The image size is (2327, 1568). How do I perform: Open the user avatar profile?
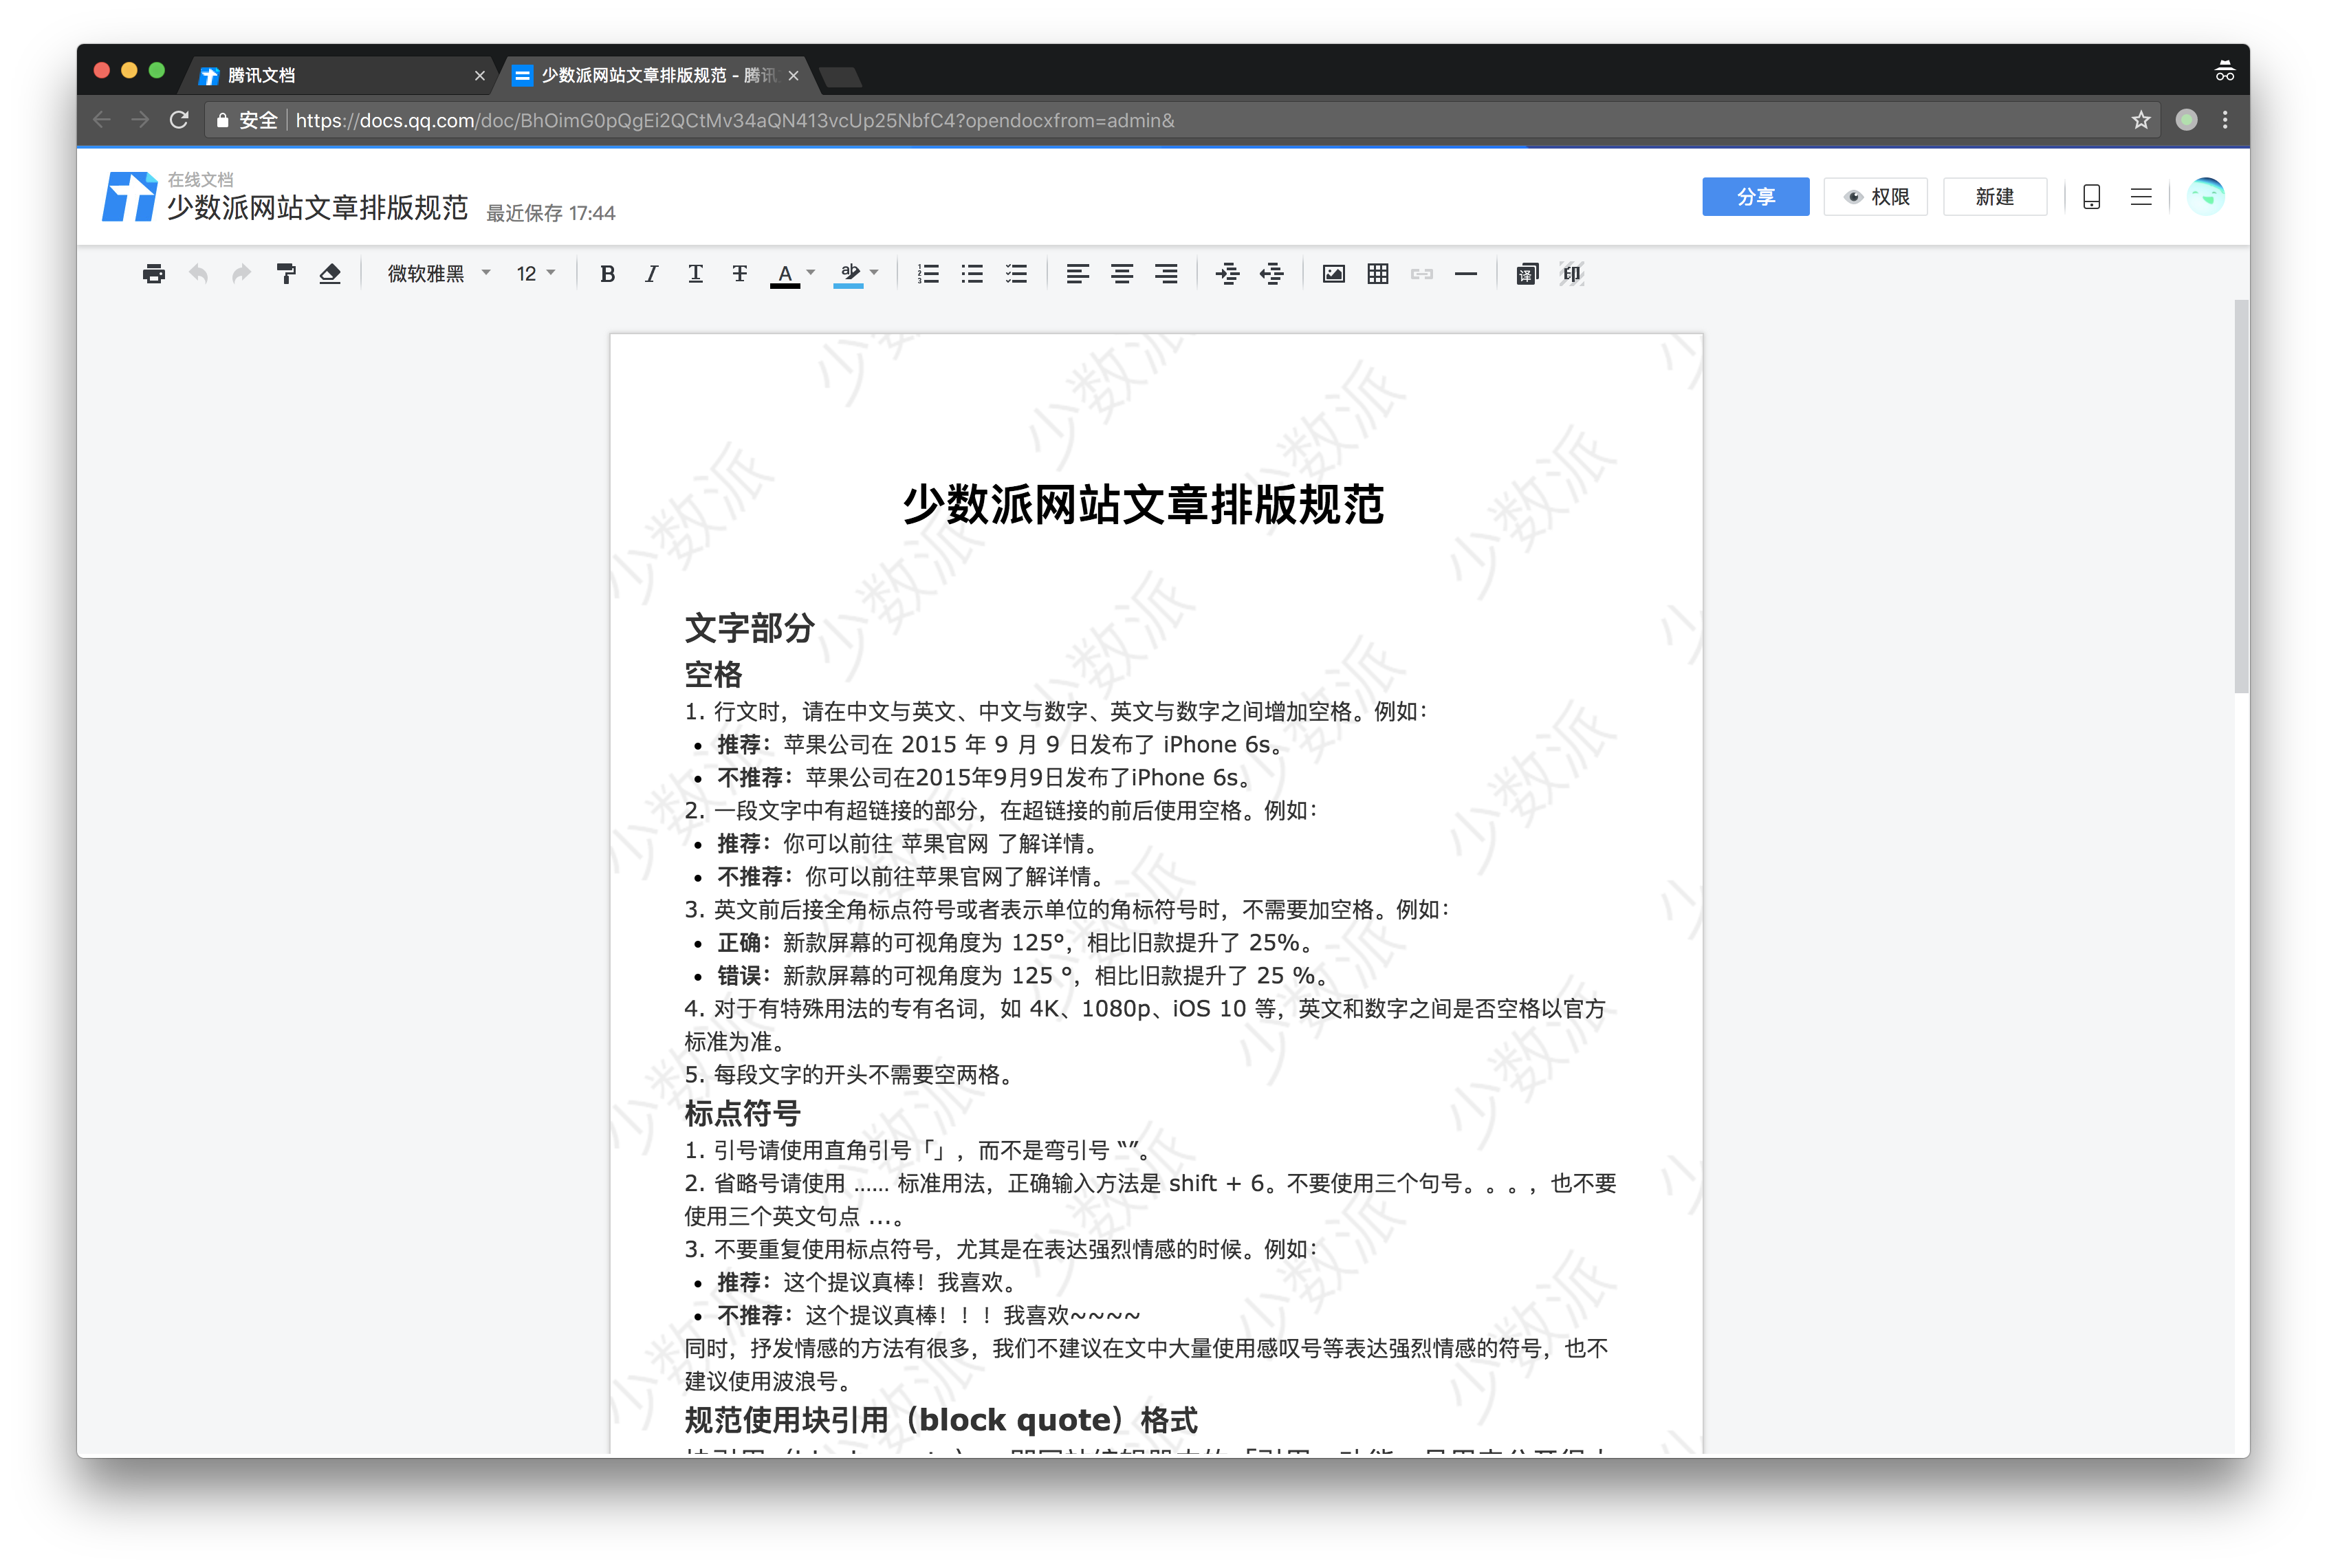2205,197
